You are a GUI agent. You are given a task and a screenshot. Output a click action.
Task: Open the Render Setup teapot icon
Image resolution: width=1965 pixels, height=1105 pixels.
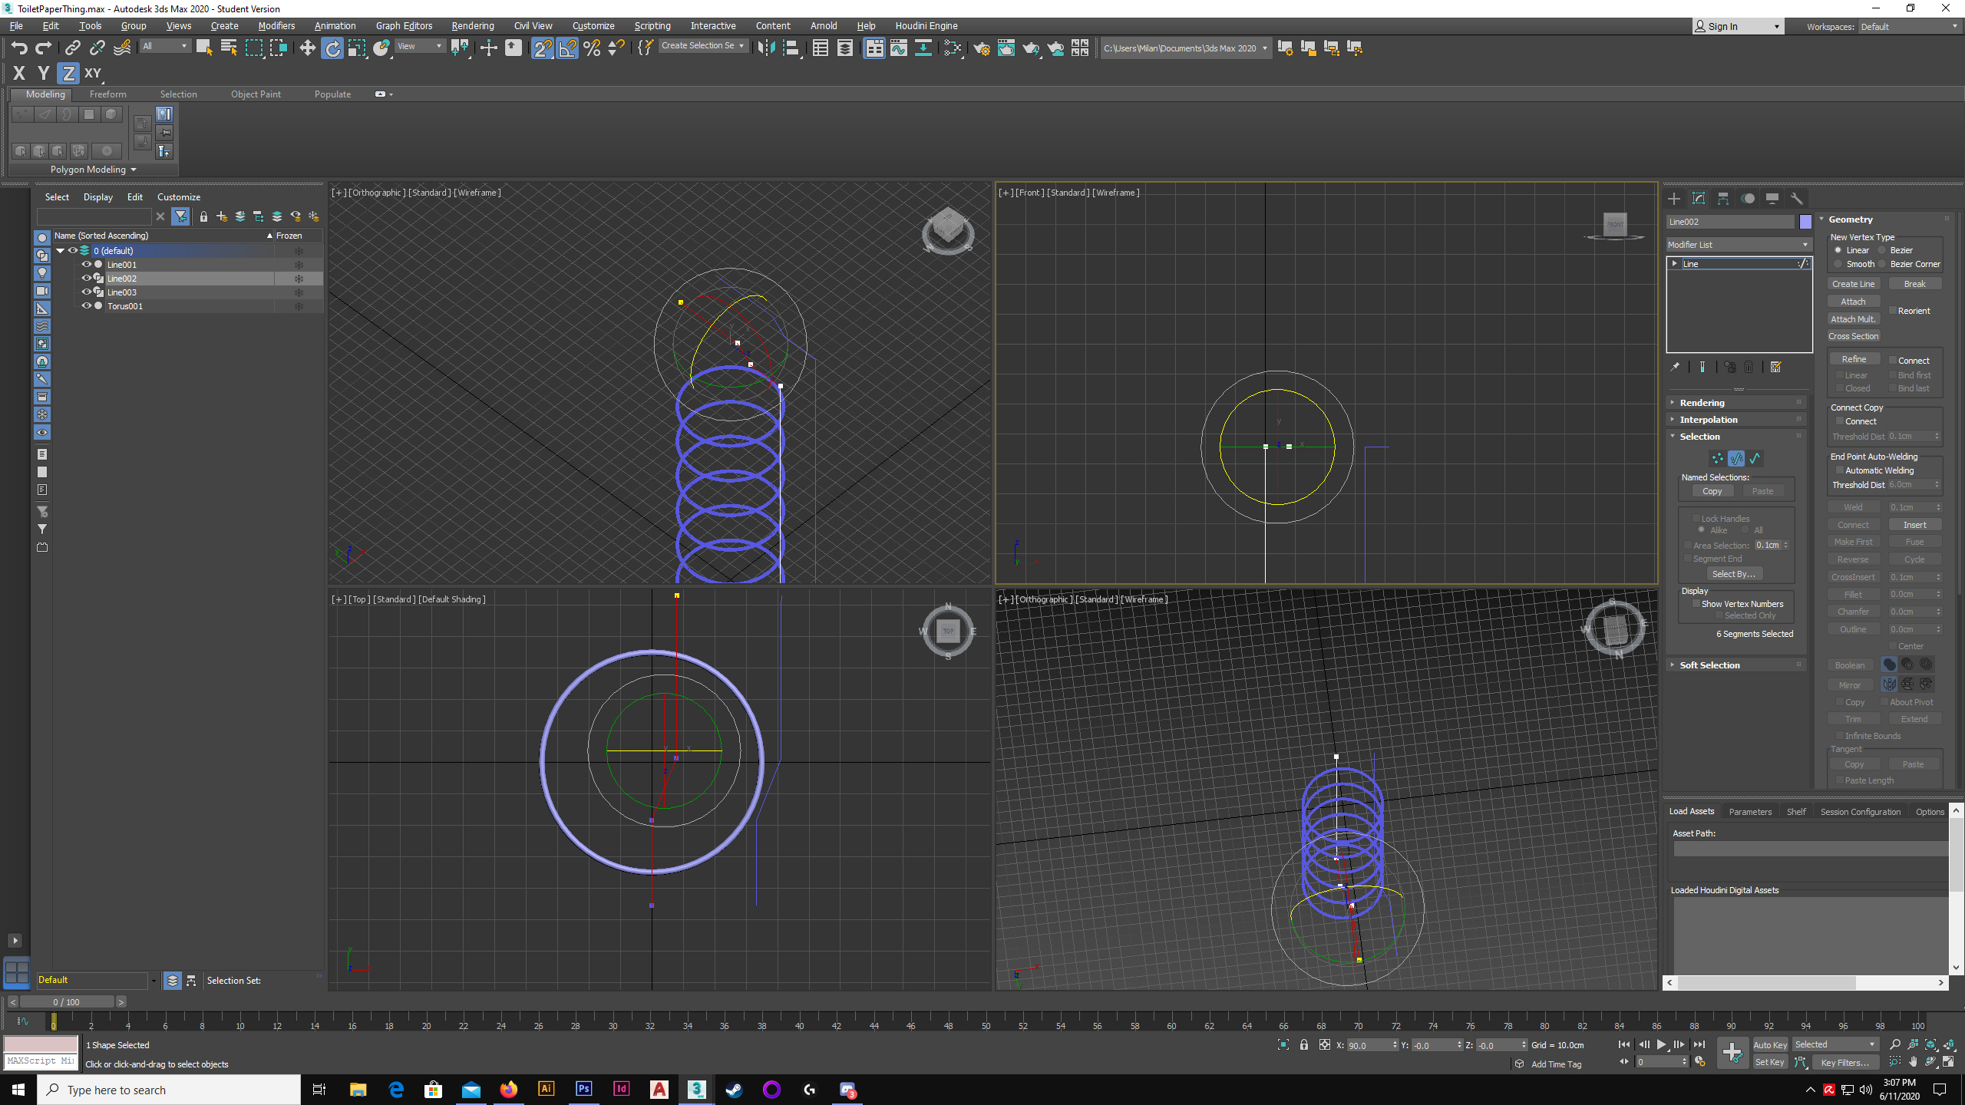pyautogui.click(x=981, y=48)
